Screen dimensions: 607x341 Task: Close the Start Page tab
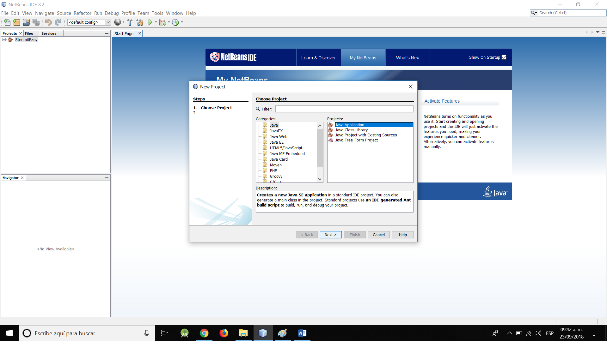(x=140, y=33)
